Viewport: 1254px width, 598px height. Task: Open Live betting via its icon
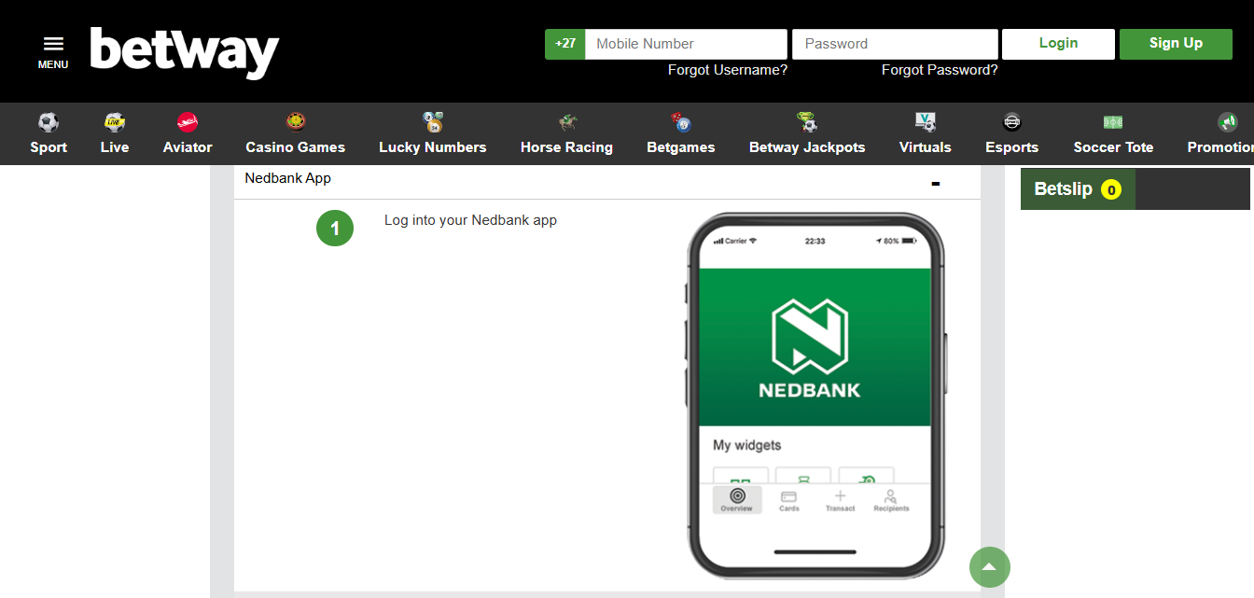(x=113, y=122)
